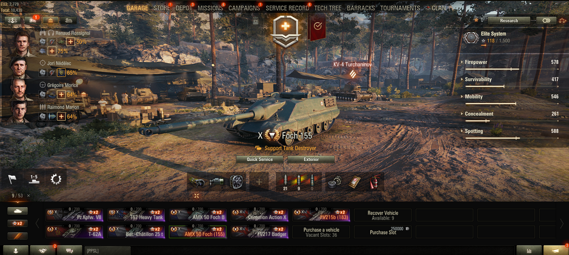Screen dimensions: 569x255
Task: Click the first-aid kit consumable slot
Action: tap(355, 182)
